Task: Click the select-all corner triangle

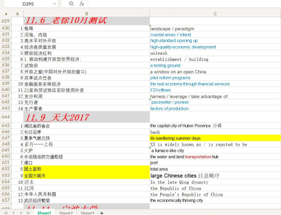Action: coord(6,14)
